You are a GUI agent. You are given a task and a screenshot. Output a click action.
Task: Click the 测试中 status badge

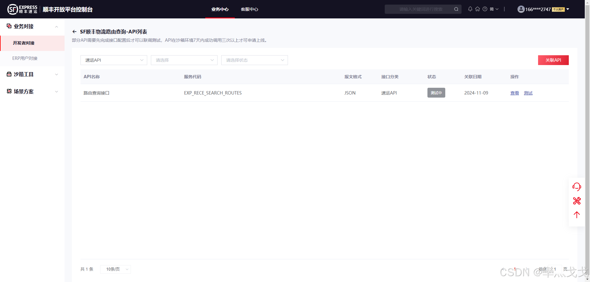point(436,93)
